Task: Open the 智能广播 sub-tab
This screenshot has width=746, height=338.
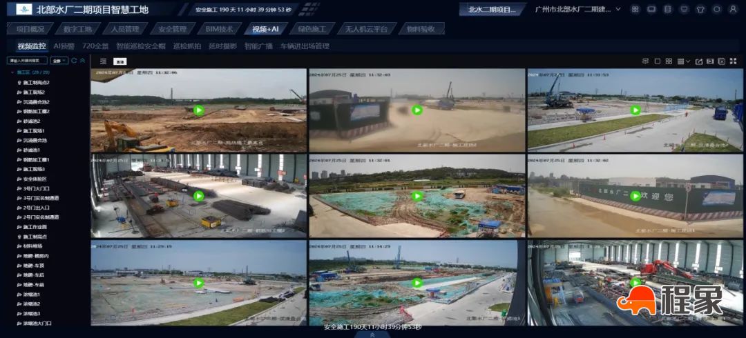Action: (x=258, y=46)
